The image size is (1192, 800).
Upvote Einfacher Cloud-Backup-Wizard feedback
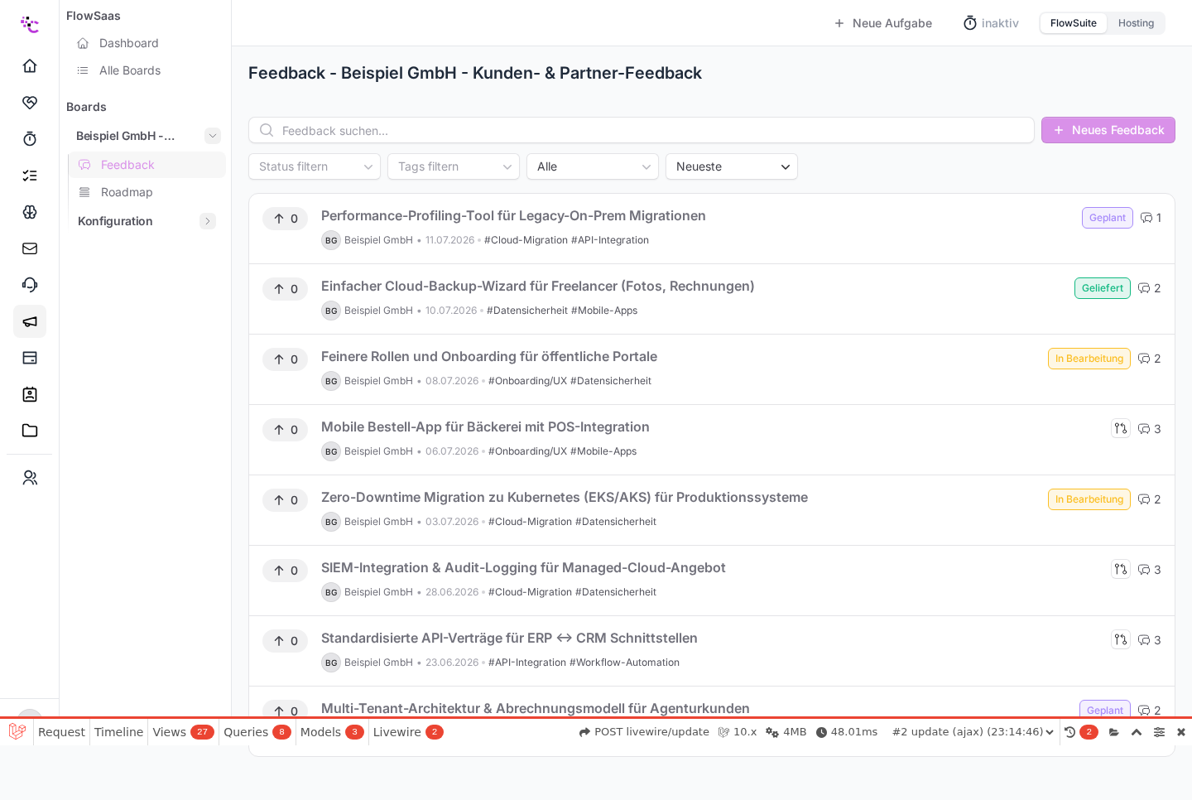[x=286, y=289]
